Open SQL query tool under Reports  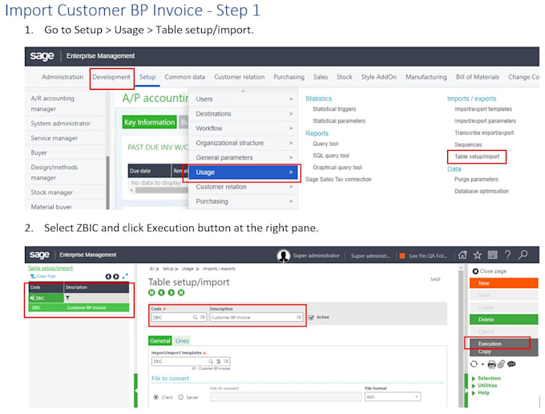click(x=331, y=156)
